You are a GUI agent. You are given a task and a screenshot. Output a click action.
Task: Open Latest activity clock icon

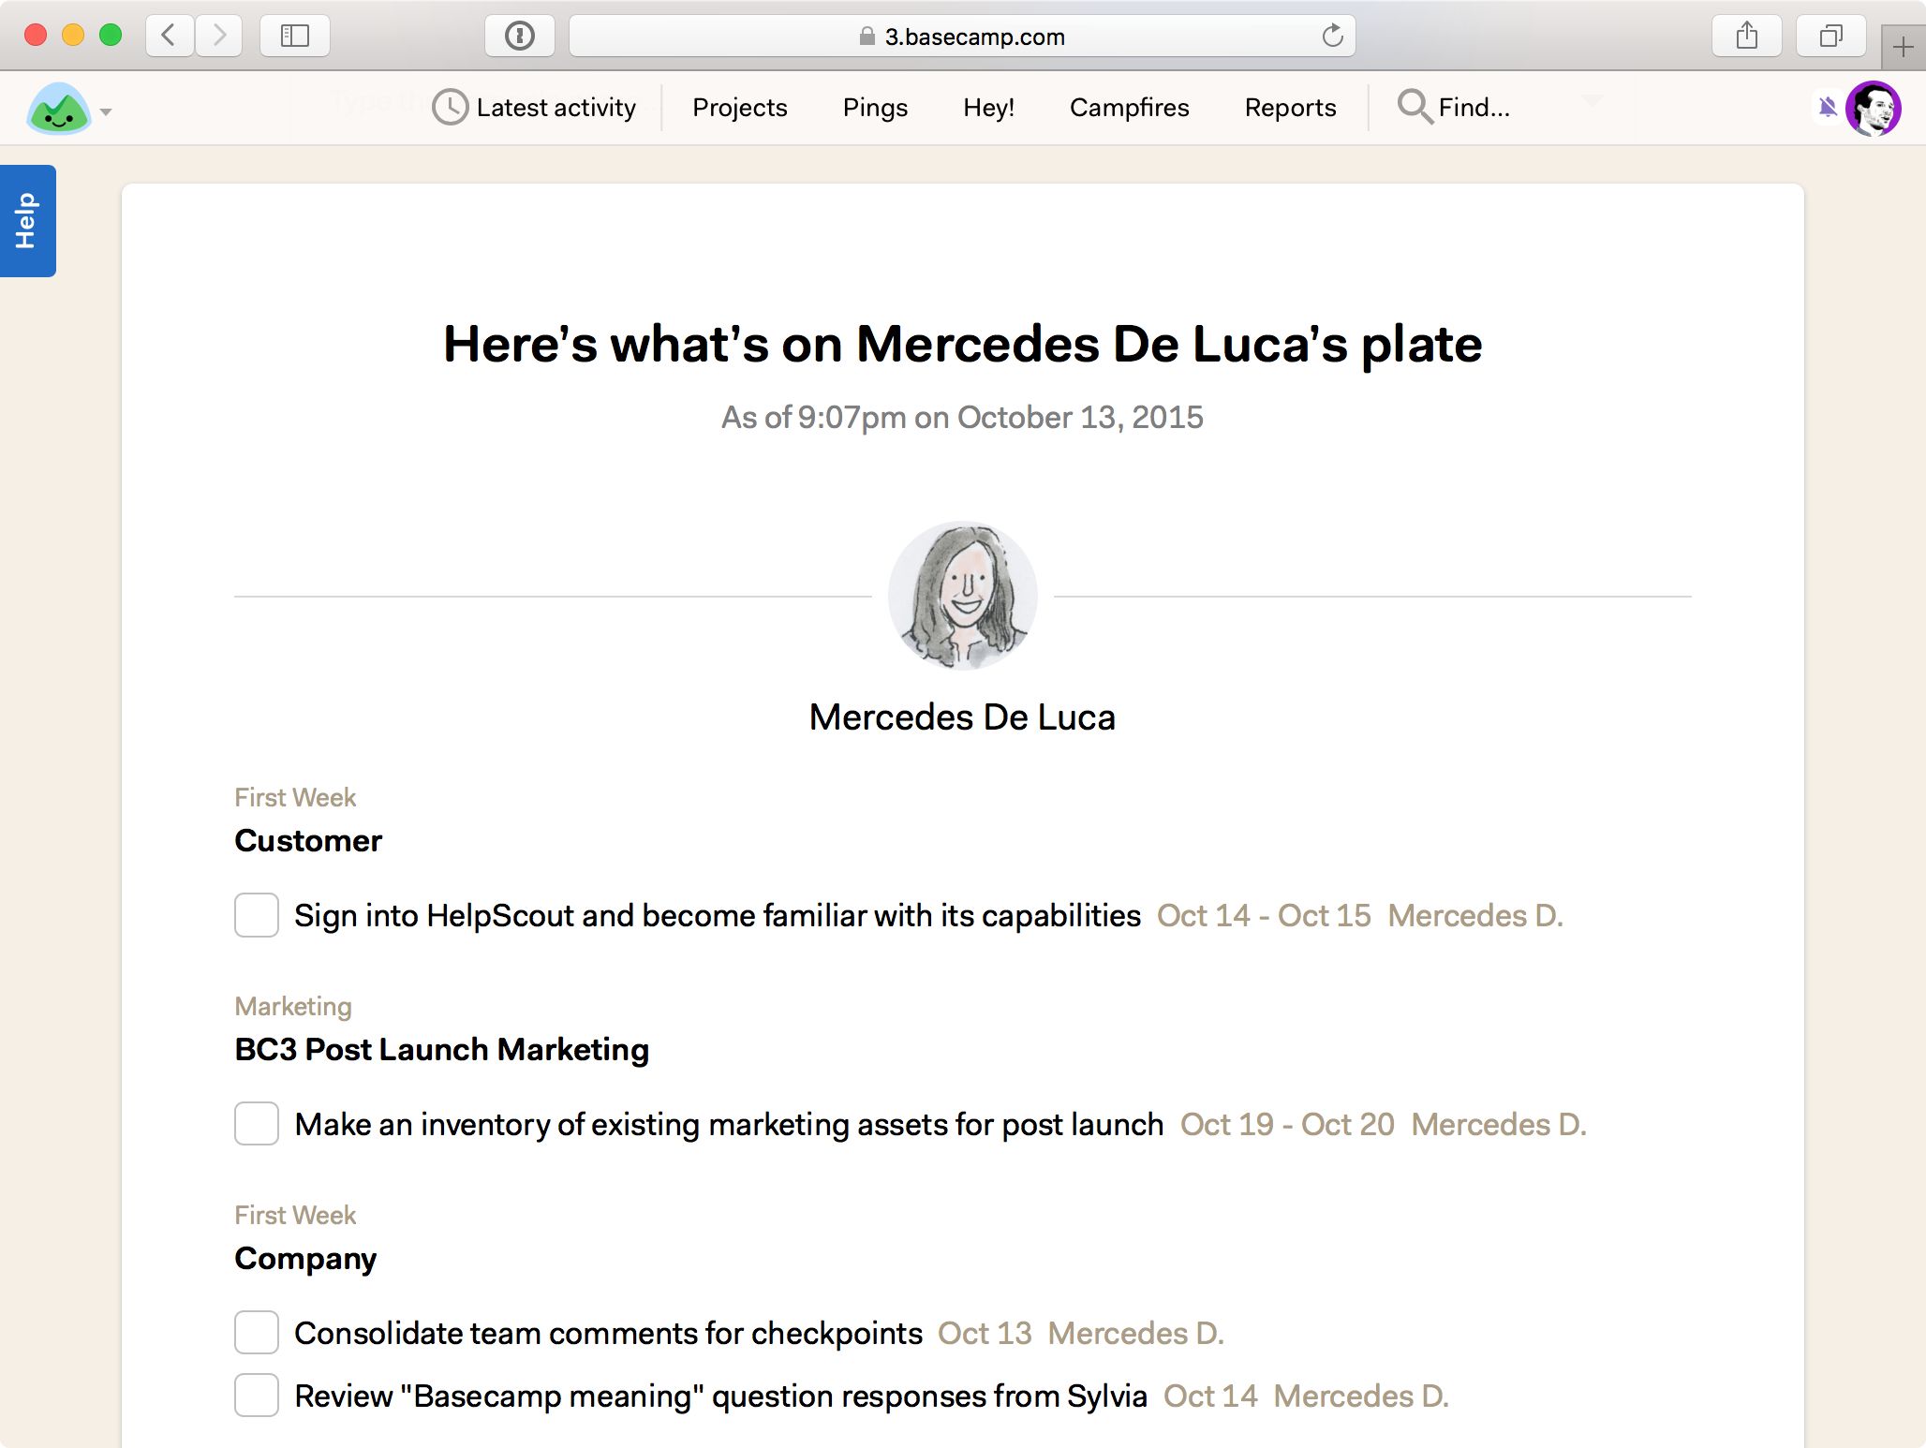pyautogui.click(x=450, y=108)
